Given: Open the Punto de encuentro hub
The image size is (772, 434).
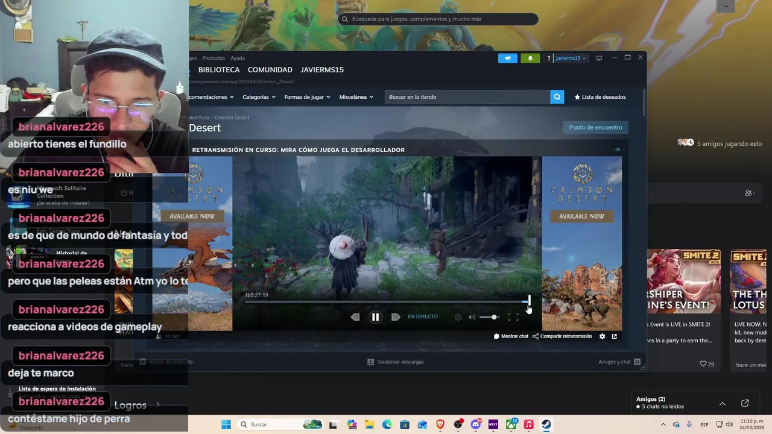Looking at the screenshot, I should point(595,127).
